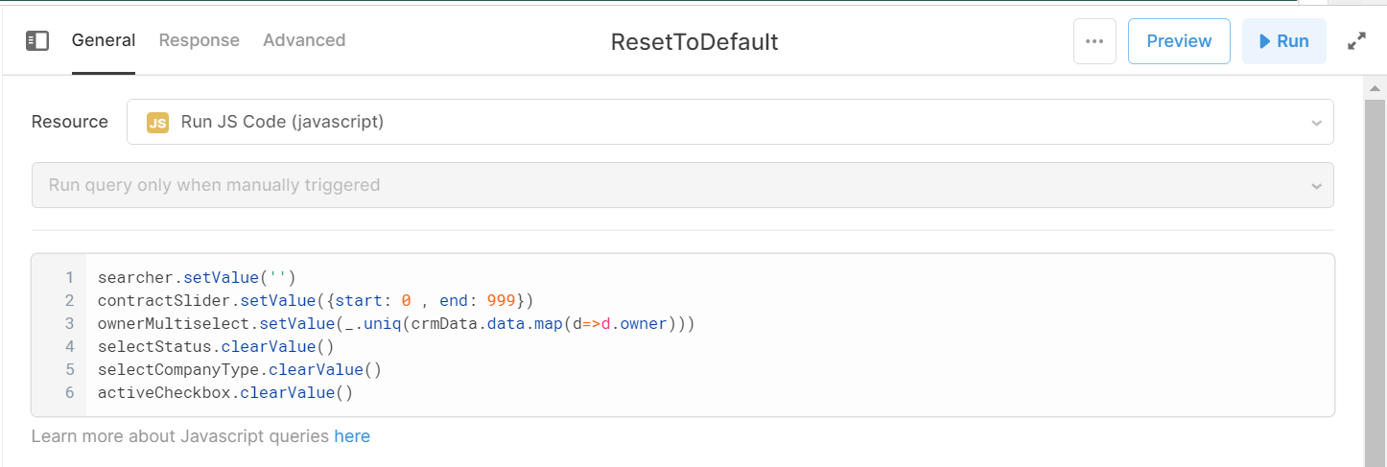This screenshot has width=1387, height=467.
Task: Open the Resource dropdown chevron
Action: click(x=1315, y=123)
